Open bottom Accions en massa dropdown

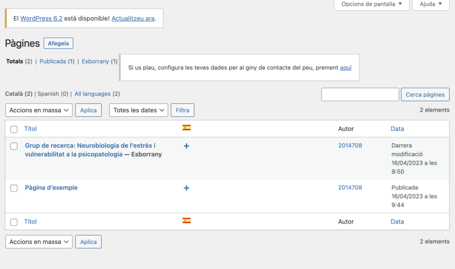pyautogui.click(x=39, y=242)
